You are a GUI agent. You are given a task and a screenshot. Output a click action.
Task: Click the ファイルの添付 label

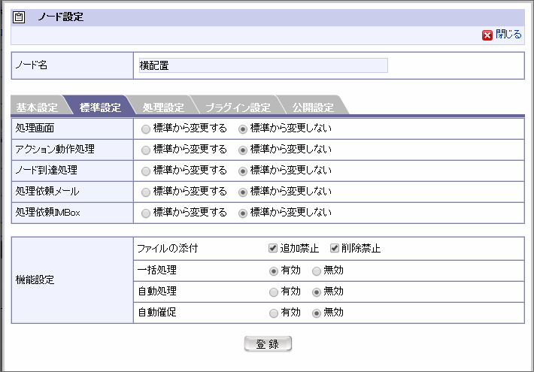[167, 249]
